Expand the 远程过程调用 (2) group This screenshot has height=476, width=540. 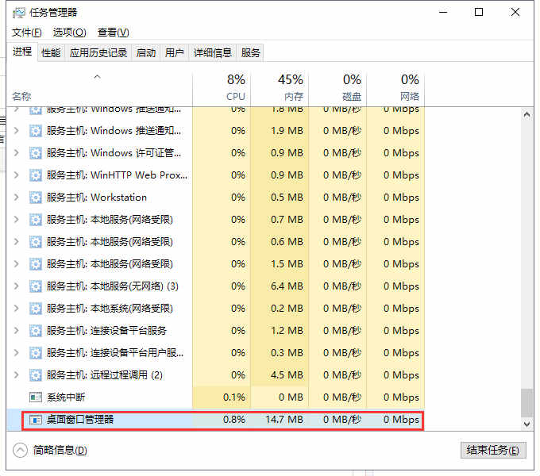tap(16, 375)
